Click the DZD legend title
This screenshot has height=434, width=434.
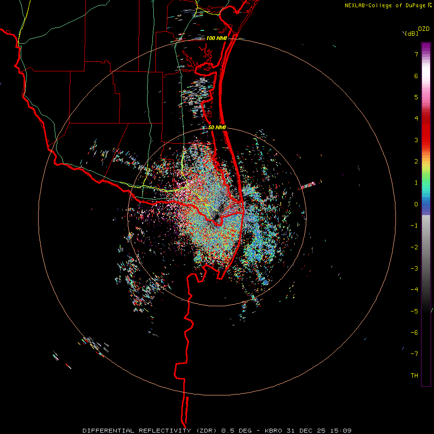point(424,29)
